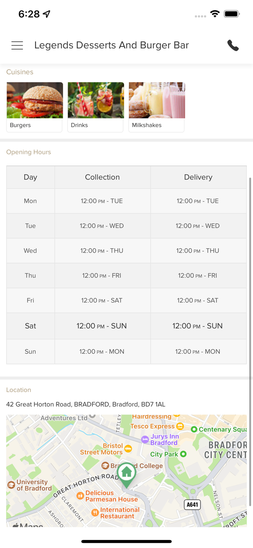Screen dimensions: 253x548
Task: Open the hamburger menu icon
Action: coord(17,45)
